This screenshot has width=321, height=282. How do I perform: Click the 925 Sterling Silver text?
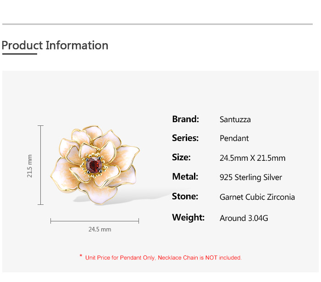[250, 177]
